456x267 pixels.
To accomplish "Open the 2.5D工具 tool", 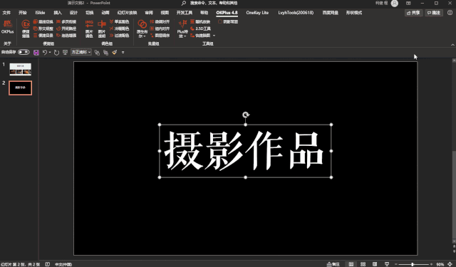I will point(200,28).
